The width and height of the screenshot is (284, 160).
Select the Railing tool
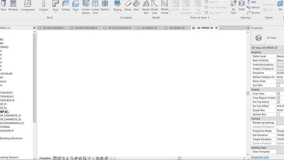click(117, 6)
